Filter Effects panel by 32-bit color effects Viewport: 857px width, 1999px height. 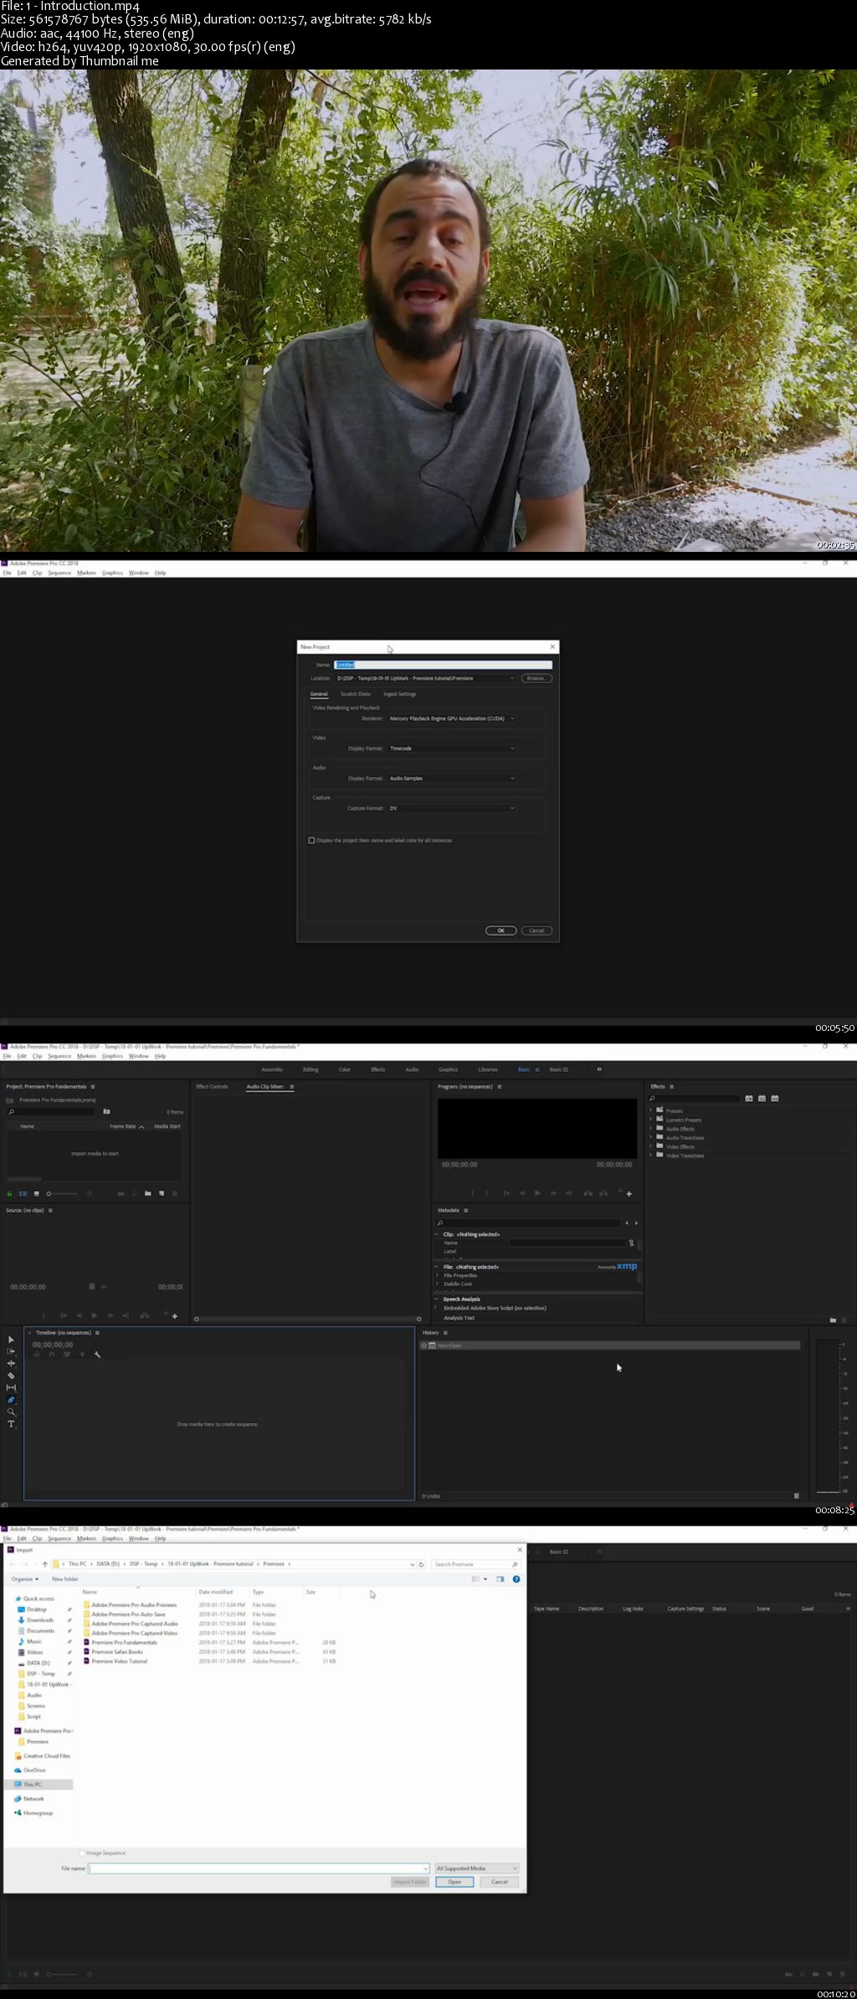click(x=762, y=1098)
